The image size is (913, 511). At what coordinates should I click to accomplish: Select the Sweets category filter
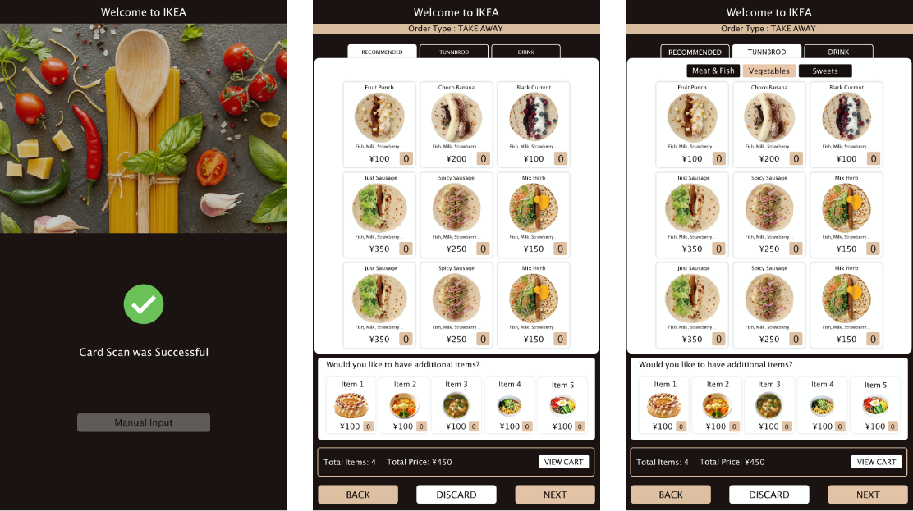click(825, 71)
